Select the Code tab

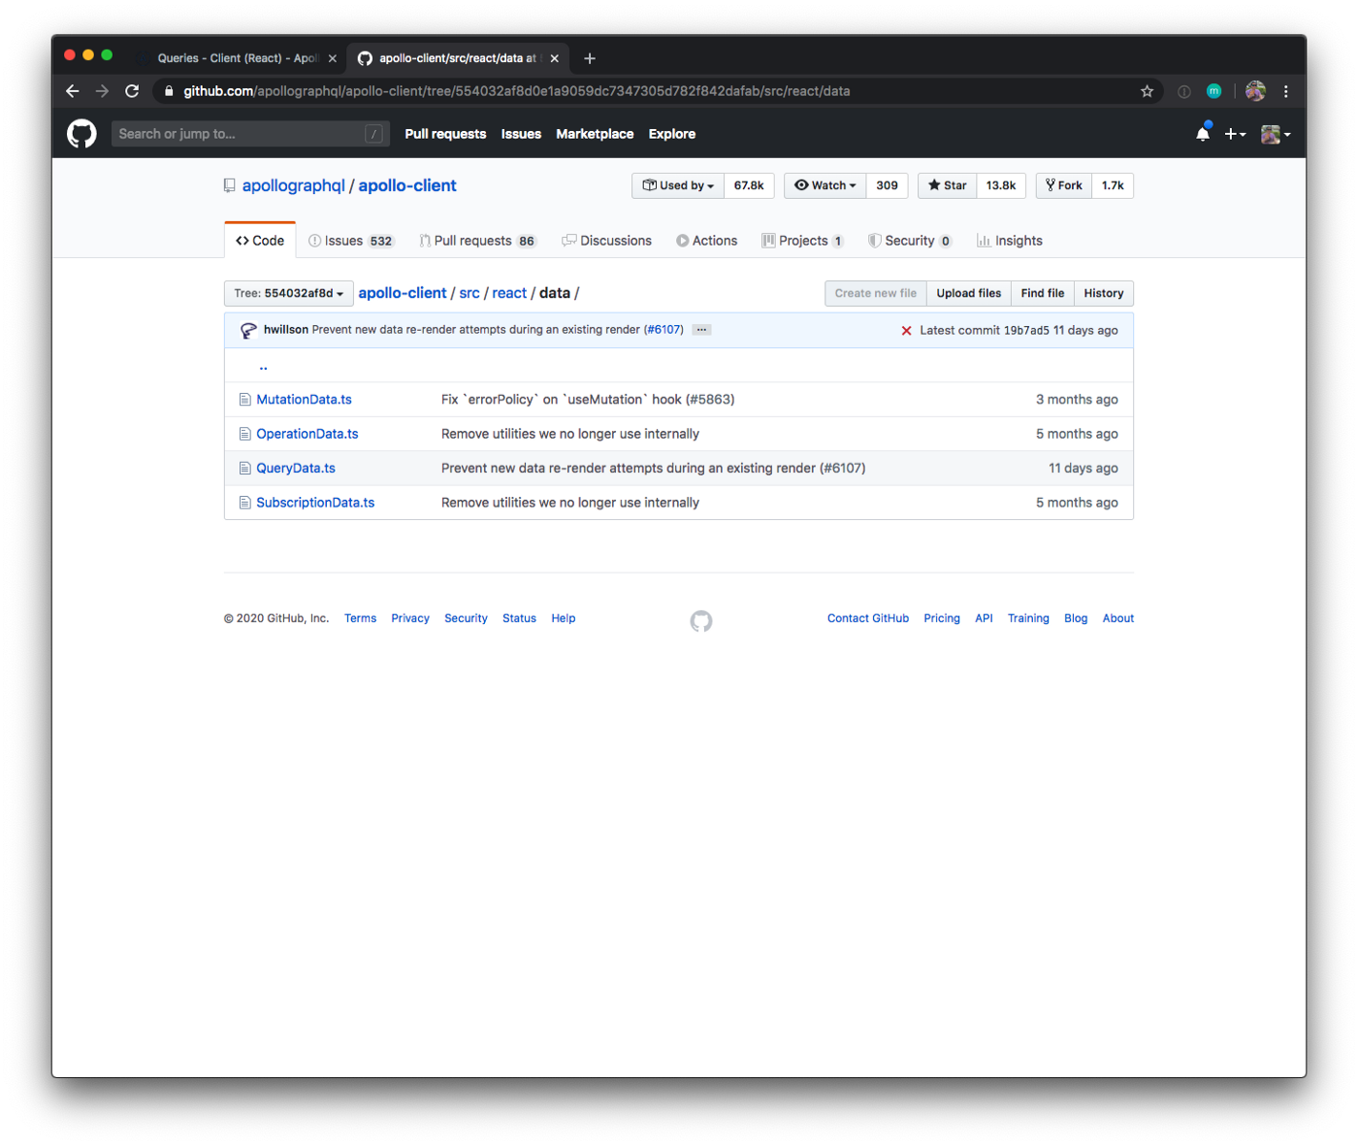pyautogui.click(x=260, y=241)
